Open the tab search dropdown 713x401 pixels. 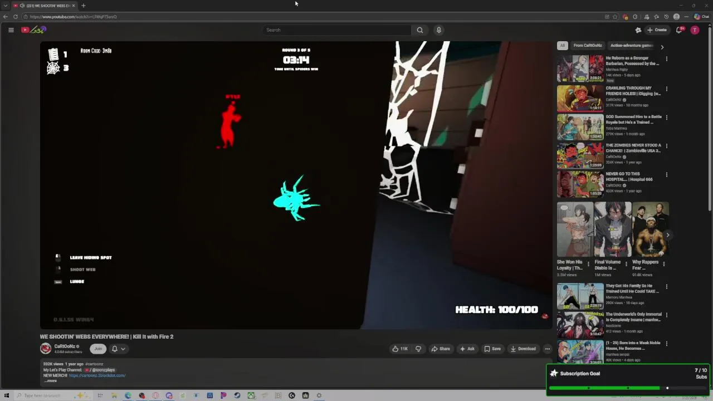point(5,6)
